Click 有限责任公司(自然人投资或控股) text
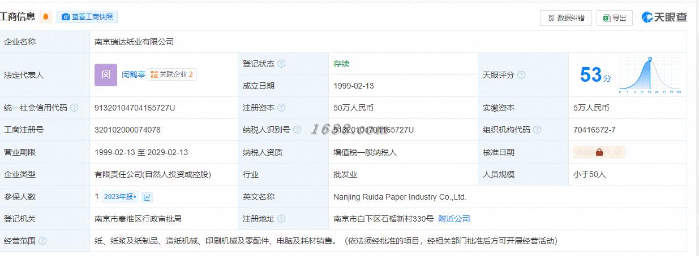The height and width of the screenshot is (256, 699). pyautogui.click(x=152, y=174)
